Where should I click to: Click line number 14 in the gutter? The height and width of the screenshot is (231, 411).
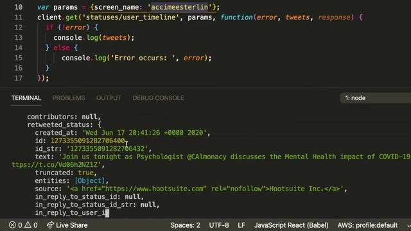pos(19,47)
